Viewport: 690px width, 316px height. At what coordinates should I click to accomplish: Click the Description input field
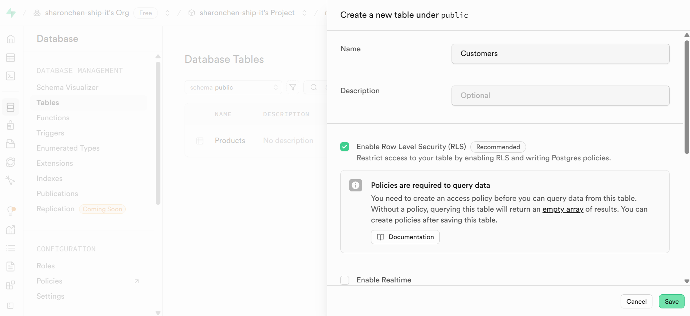click(560, 96)
